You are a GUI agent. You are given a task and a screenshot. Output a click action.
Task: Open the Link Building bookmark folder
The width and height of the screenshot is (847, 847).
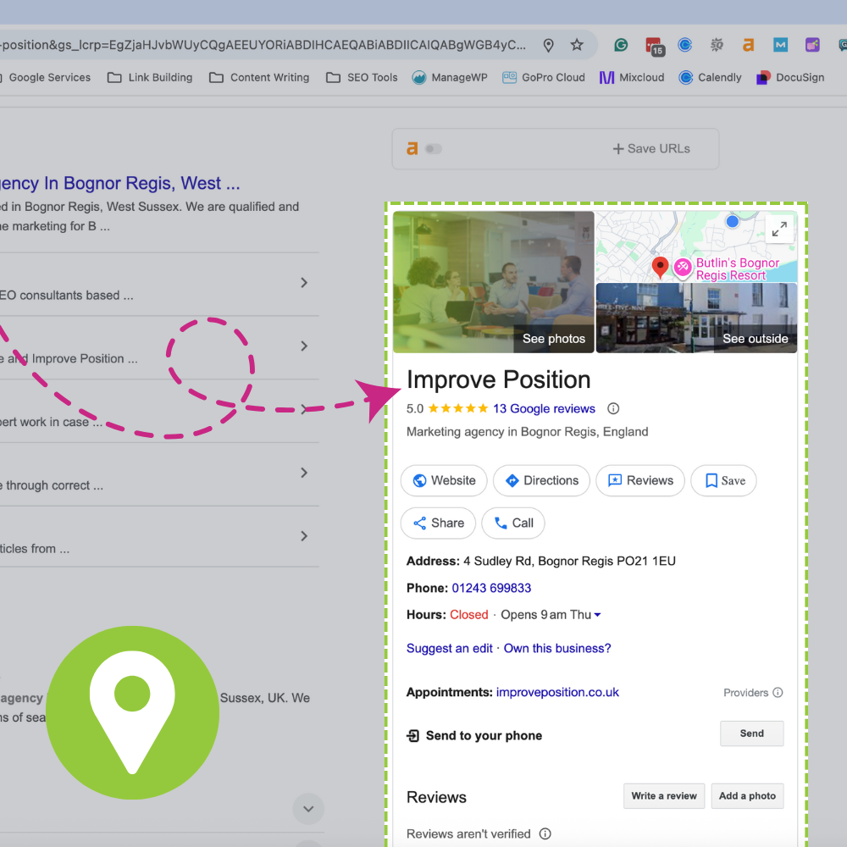[x=150, y=77]
